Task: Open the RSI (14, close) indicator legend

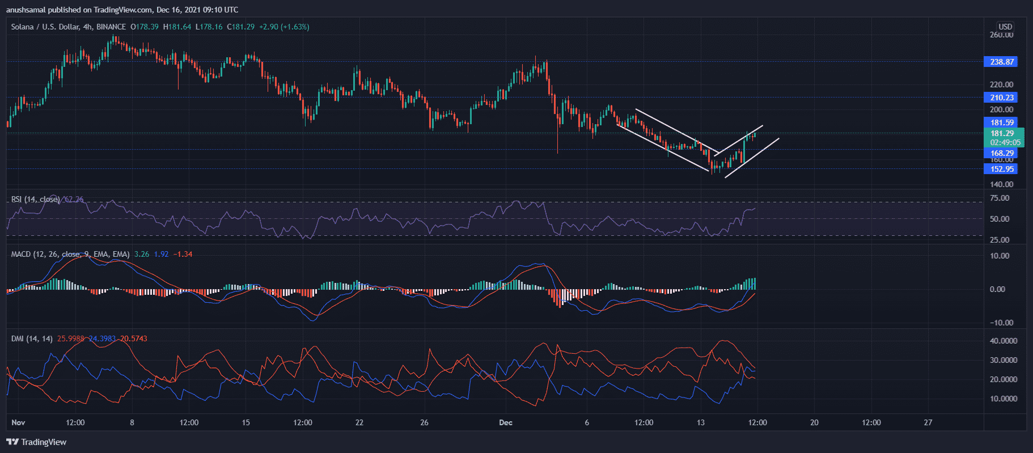Action: [x=35, y=200]
